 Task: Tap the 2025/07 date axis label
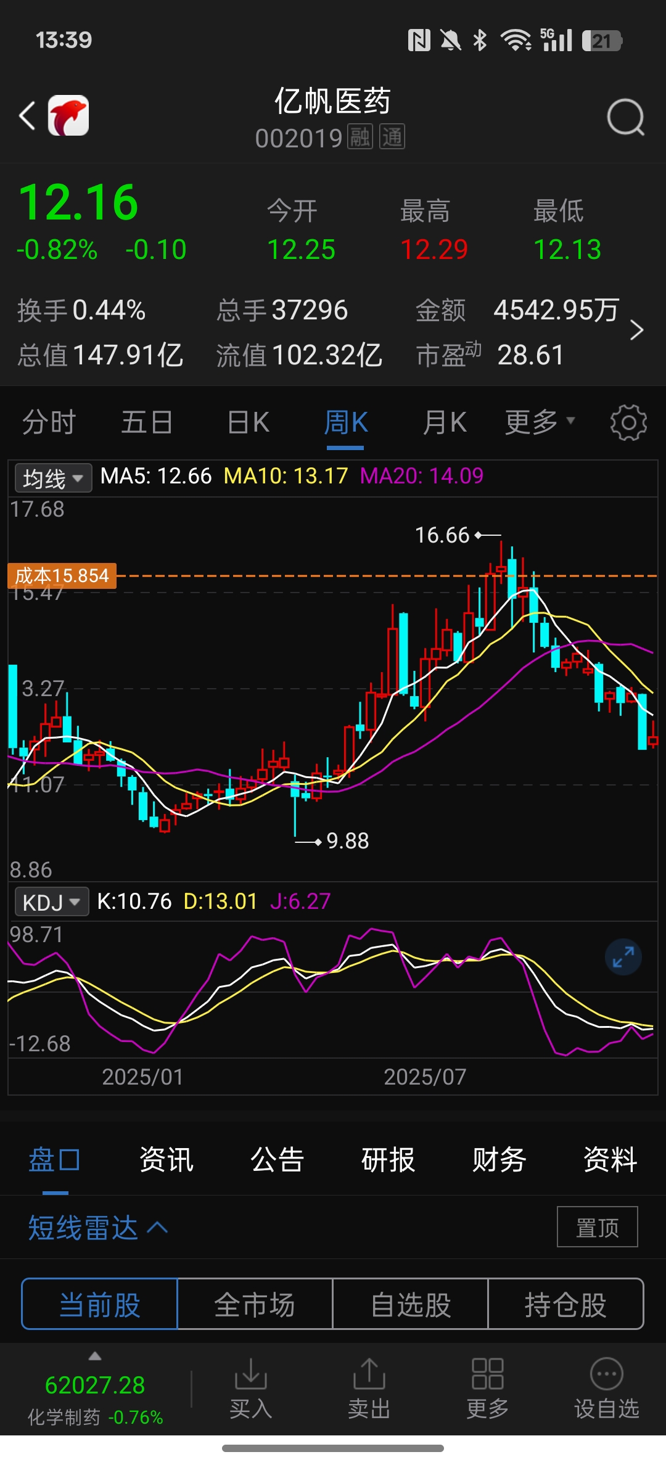click(x=425, y=1077)
